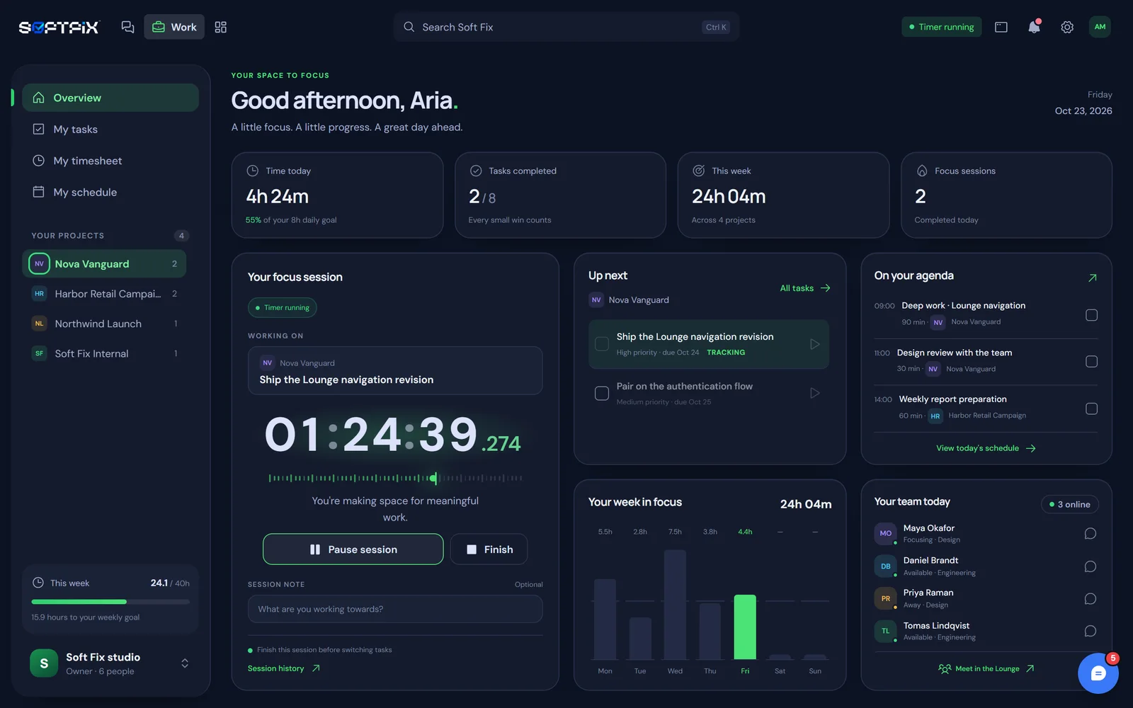Open the Harbor Retail Campaign project
The width and height of the screenshot is (1133, 708).
click(x=104, y=294)
